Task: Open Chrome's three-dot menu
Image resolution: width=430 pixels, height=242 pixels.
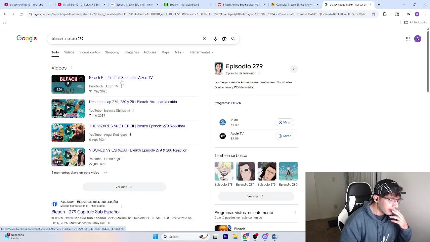Action: pyautogui.click(x=425, y=14)
